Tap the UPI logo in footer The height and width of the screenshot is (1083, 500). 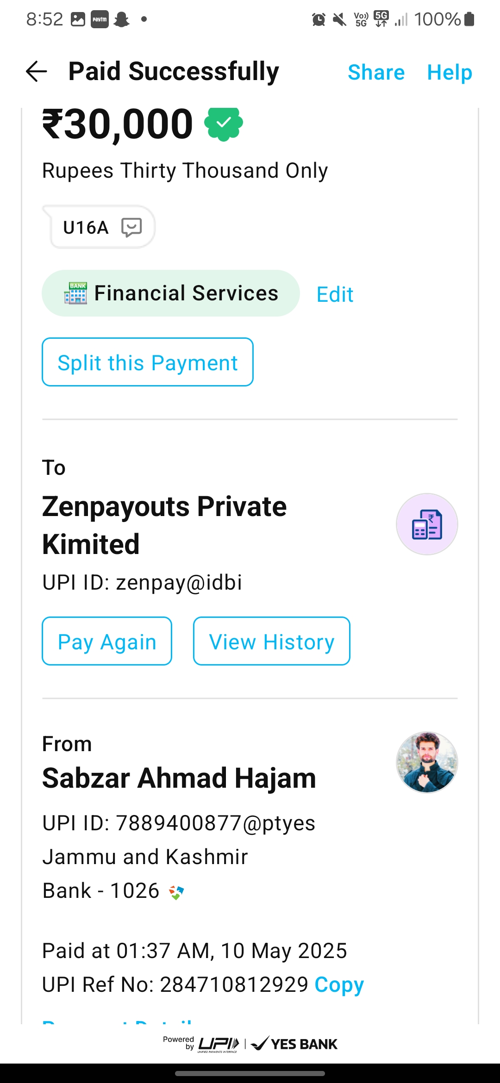(x=219, y=1044)
